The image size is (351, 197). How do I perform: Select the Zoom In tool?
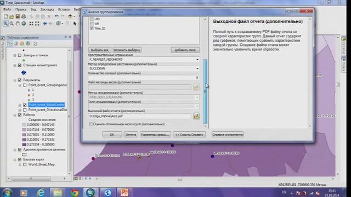coord(5,24)
